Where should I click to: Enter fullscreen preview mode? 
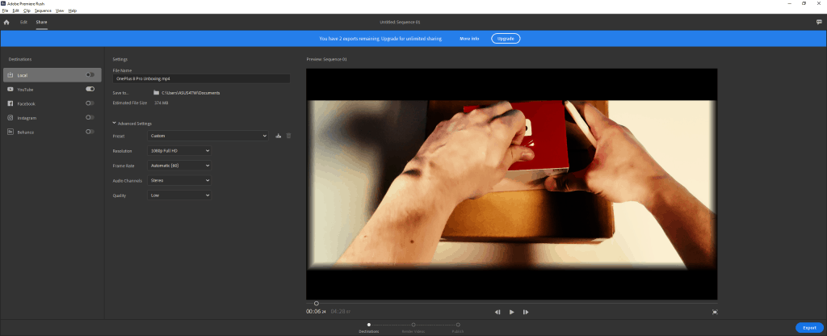[715, 313]
